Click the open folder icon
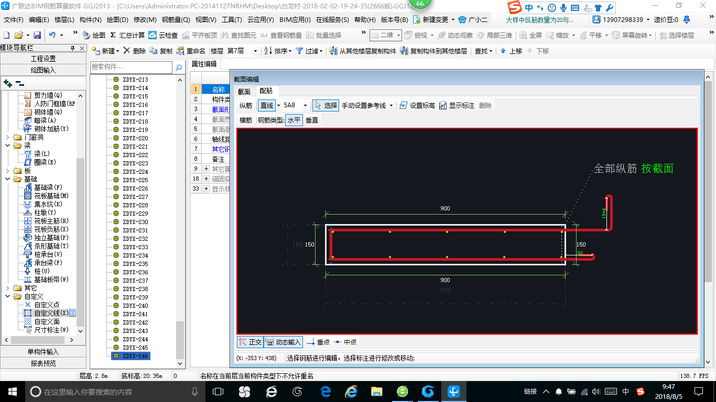The width and height of the screenshot is (716, 402). coord(18,35)
